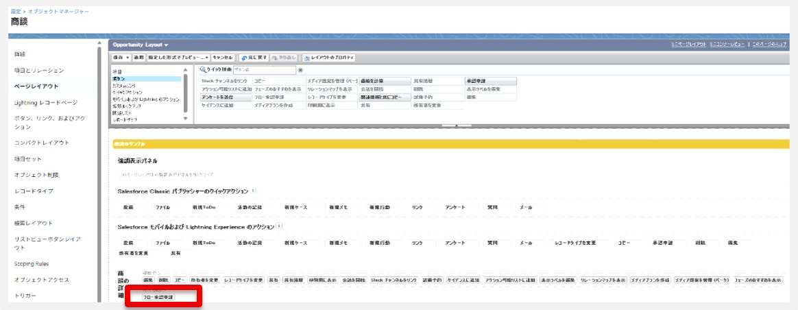Click the オブジェクトマネージャー breadcrumb link
This screenshot has height=310, width=798.
pyautogui.click(x=58, y=12)
